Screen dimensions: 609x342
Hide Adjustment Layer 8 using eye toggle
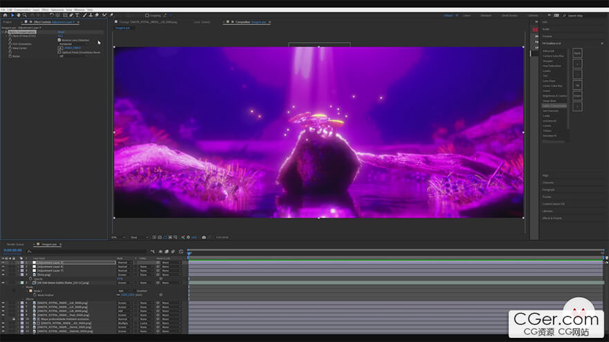[3, 267]
